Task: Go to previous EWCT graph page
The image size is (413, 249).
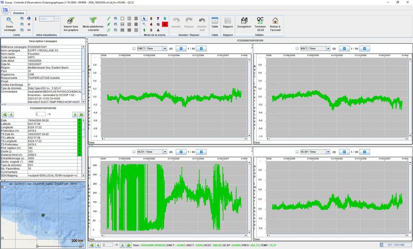Action: click(x=181, y=48)
